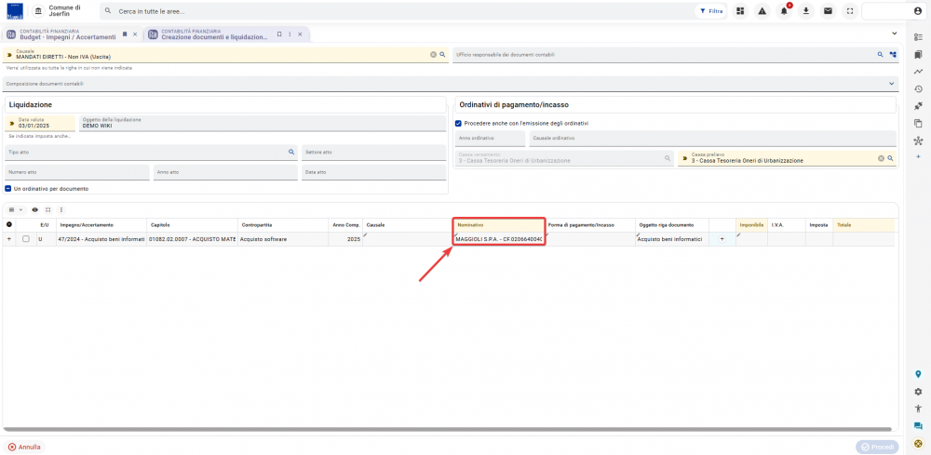Open the grid view dropdown in table toolbar
Viewport: 931px width, 455px height.
[16, 210]
